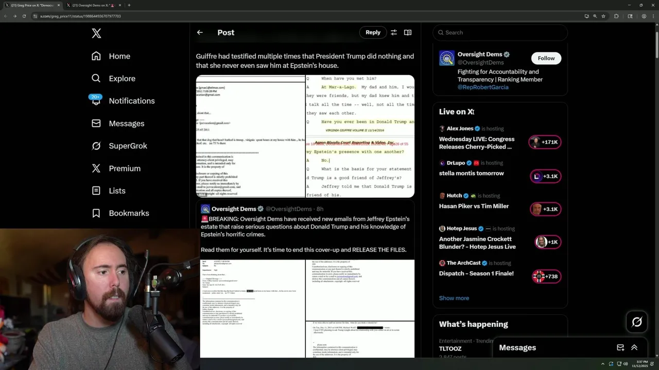Join The ArchCast live +738
The height and width of the screenshot is (370, 659).
coord(546,276)
